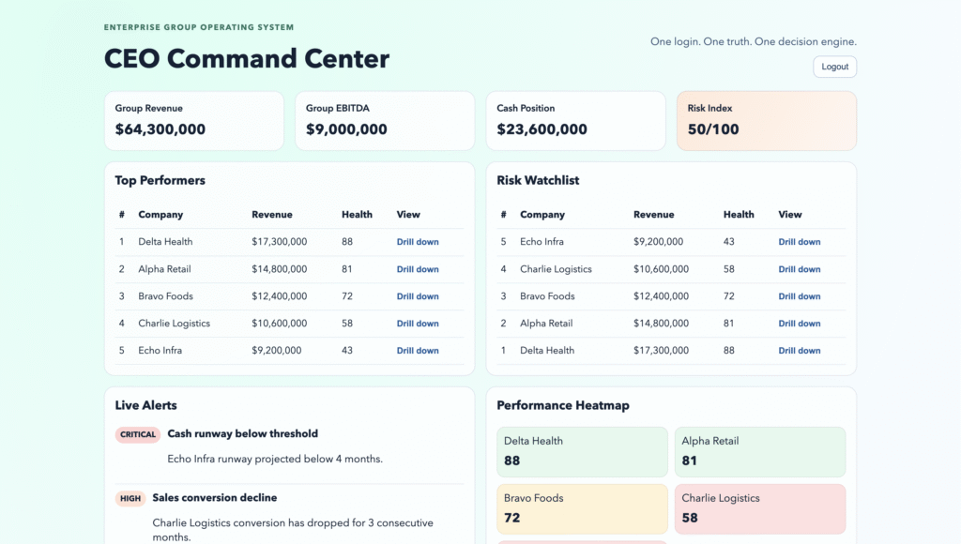Open the red Charlie Logistics heatmap tile

click(x=759, y=509)
